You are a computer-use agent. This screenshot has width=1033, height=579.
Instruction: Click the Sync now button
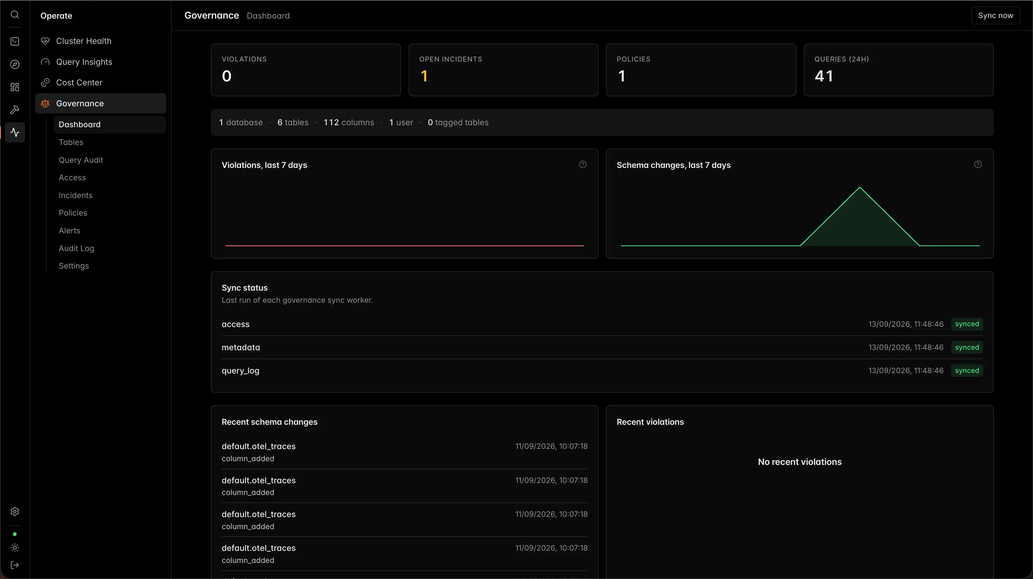point(995,15)
